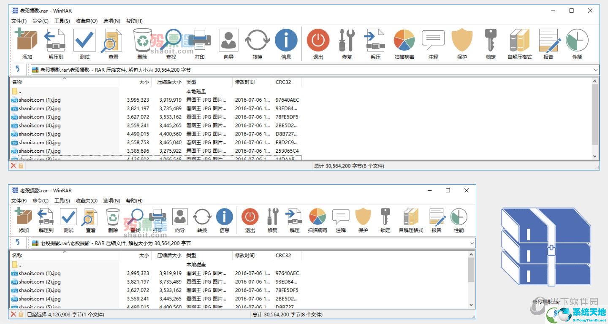Click 保护 shield icon in upper window
The image size is (608, 324).
click(462, 40)
